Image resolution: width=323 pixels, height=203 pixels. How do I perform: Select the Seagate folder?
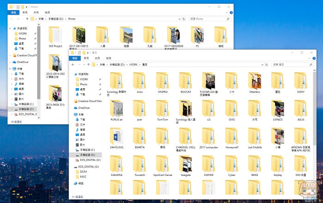(x=185, y=166)
